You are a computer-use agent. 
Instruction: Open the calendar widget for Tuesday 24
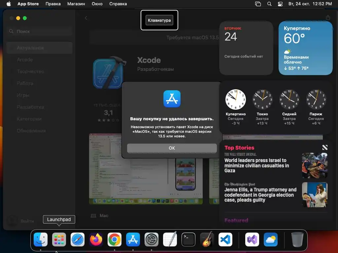point(246,48)
